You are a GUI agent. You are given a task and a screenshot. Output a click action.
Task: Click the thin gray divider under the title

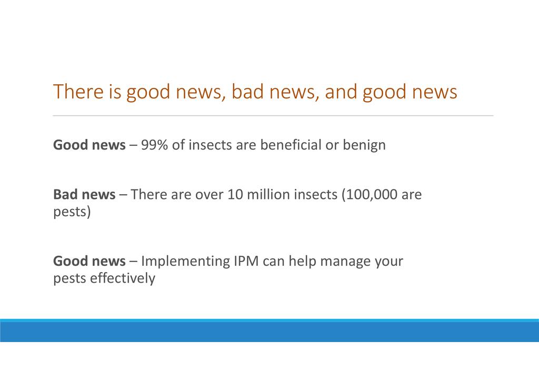tap(273, 115)
